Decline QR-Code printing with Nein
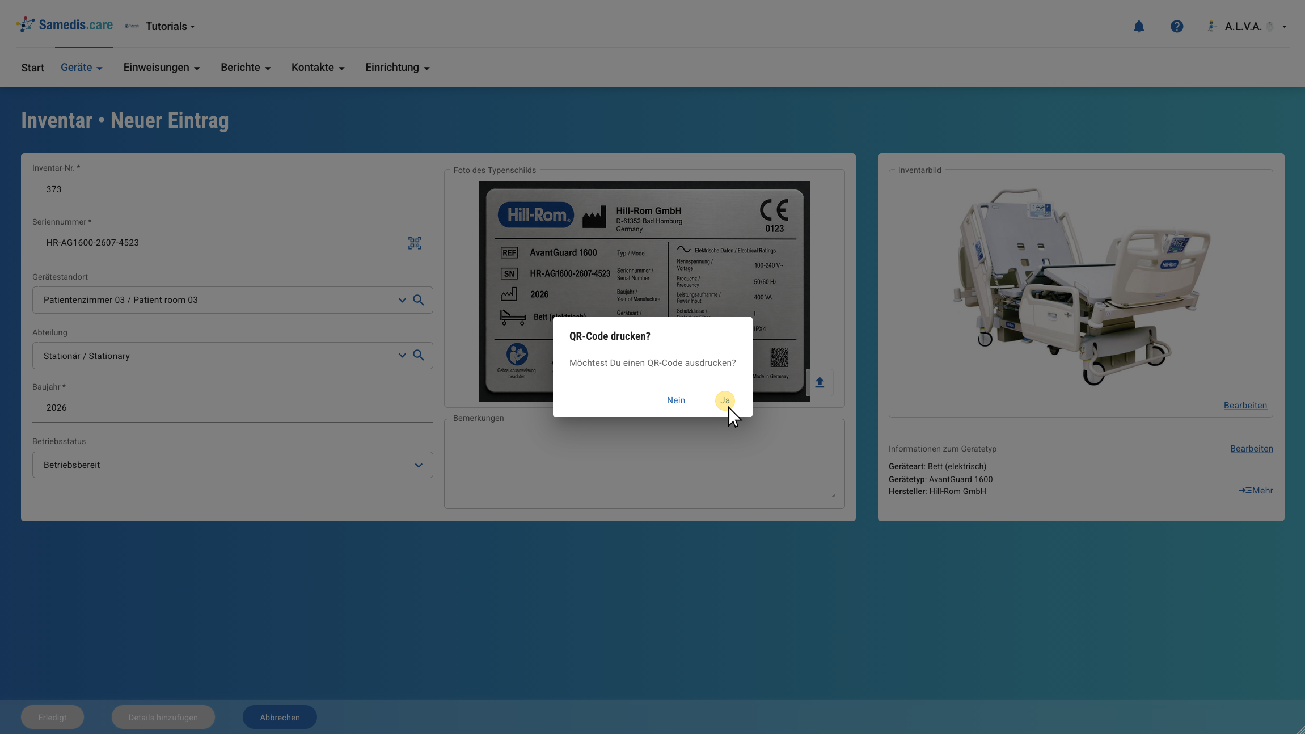Screen dimensions: 1305x734 point(676,400)
